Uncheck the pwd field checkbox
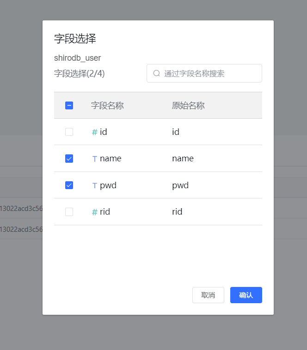 pyautogui.click(x=69, y=185)
